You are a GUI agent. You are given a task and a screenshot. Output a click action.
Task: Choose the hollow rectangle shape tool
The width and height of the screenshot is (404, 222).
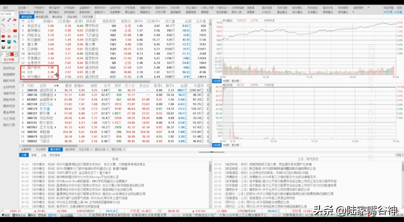pyautogui.click(x=3, y=31)
